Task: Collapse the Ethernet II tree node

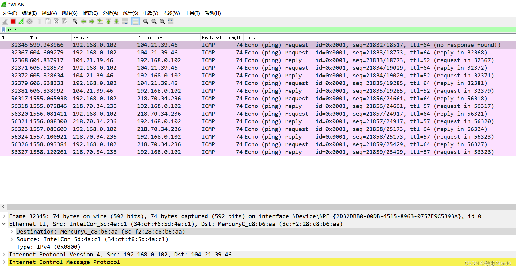Action: pos(4,224)
